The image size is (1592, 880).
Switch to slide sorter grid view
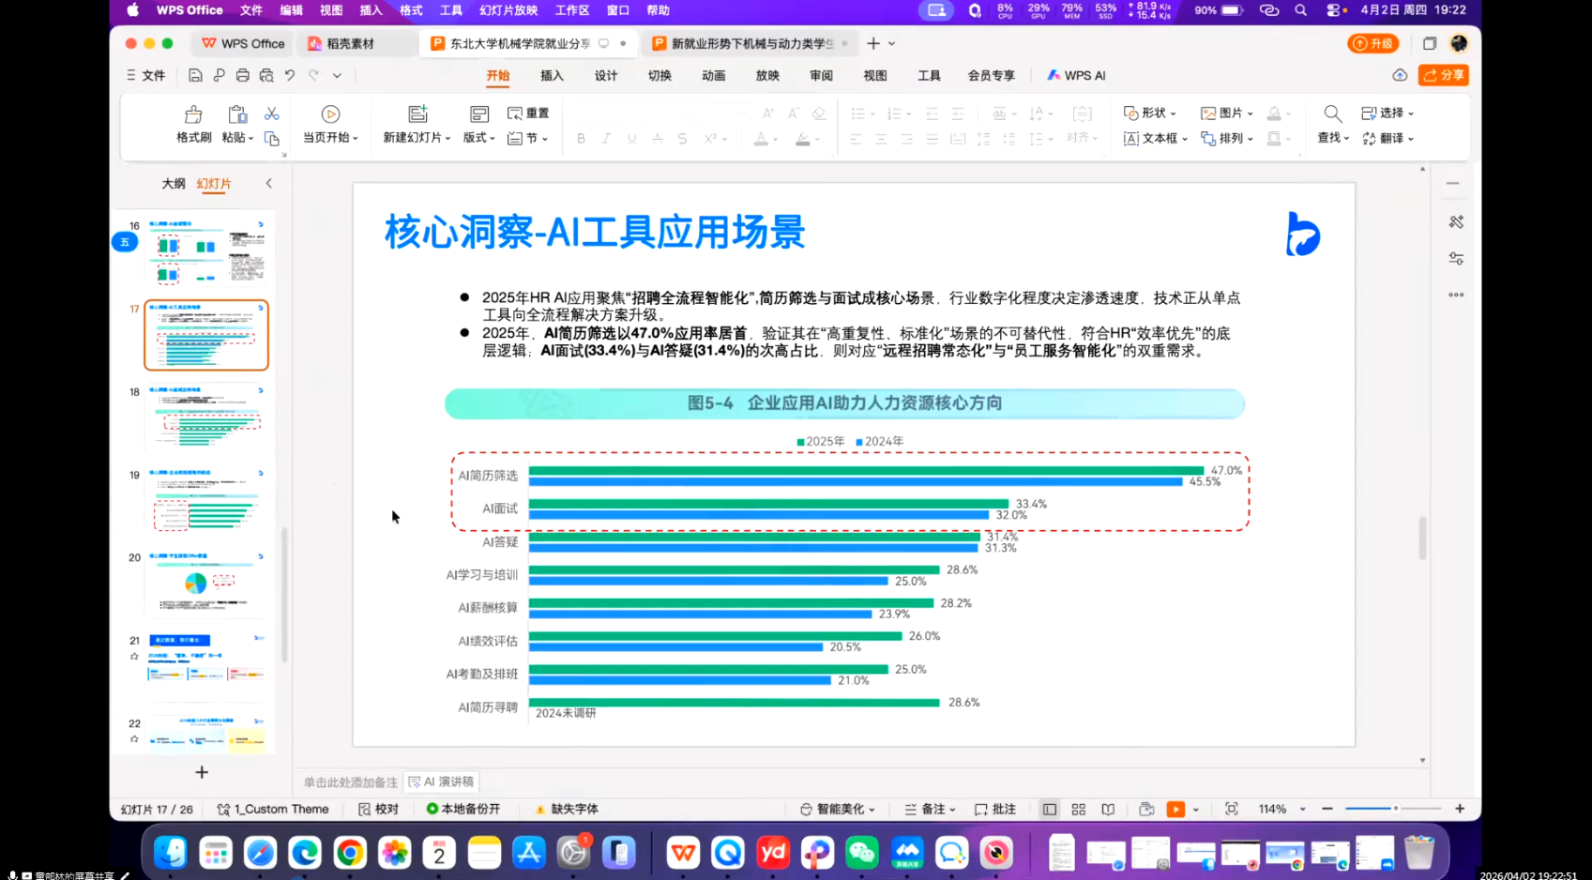point(1079,809)
